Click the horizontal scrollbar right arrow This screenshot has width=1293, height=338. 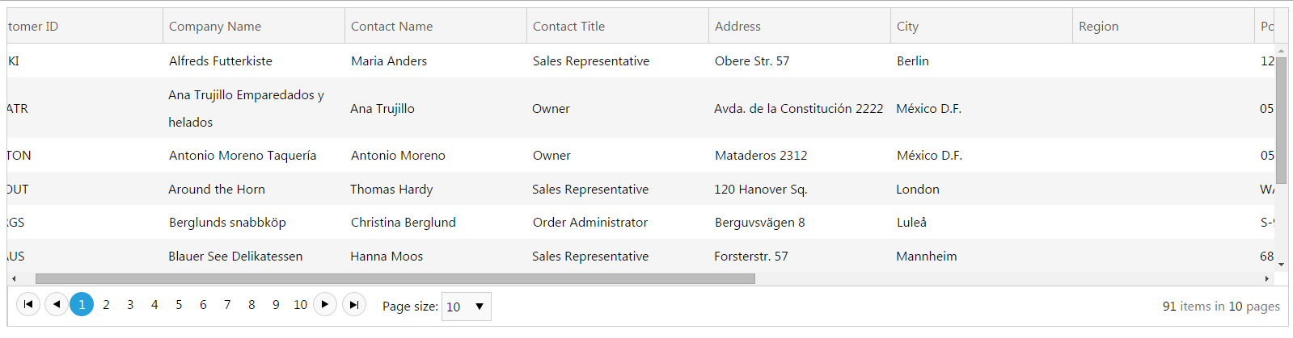(1267, 278)
